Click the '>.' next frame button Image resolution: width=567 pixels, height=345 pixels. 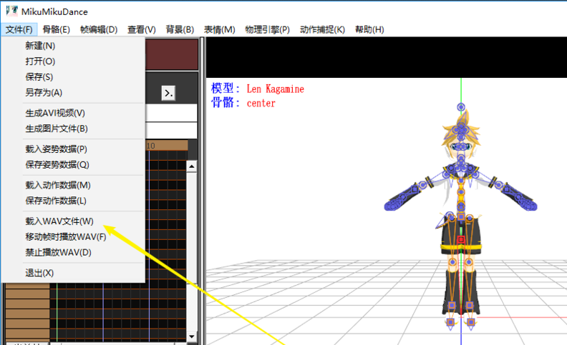pyautogui.click(x=168, y=93)
